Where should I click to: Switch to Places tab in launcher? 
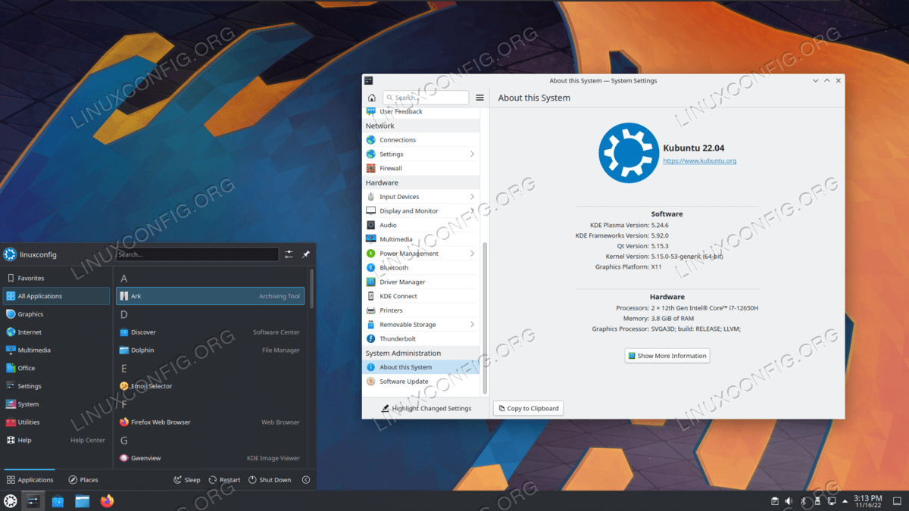83,480
